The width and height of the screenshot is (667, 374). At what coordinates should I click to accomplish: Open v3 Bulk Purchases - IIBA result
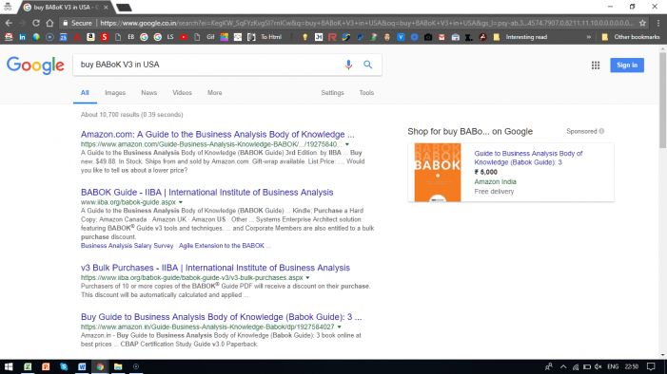tap(215, 268)
